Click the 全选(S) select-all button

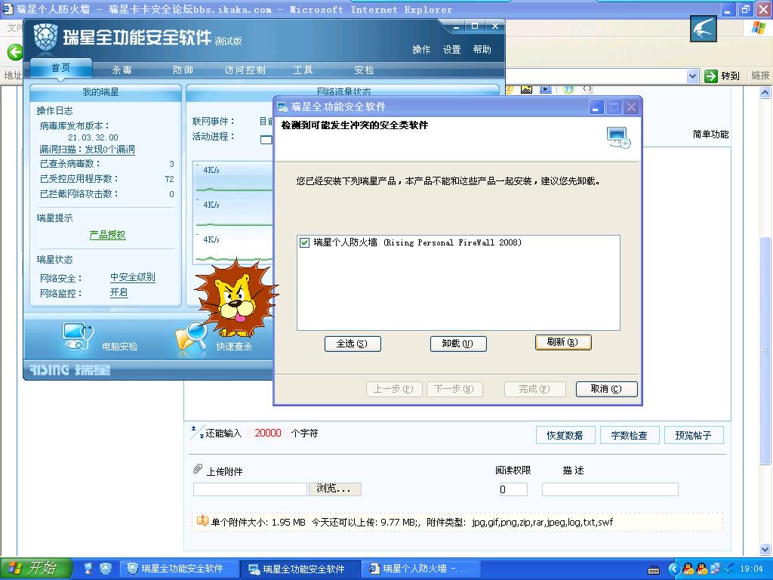[353, 344]
